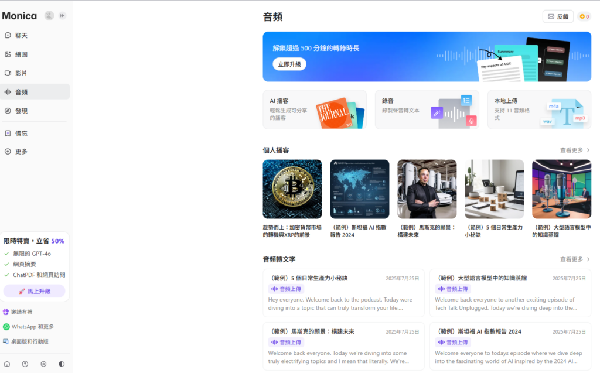Click the home icon in bottom bar
The height and width of the screenshot is (373, 600).
click(7, 364)
